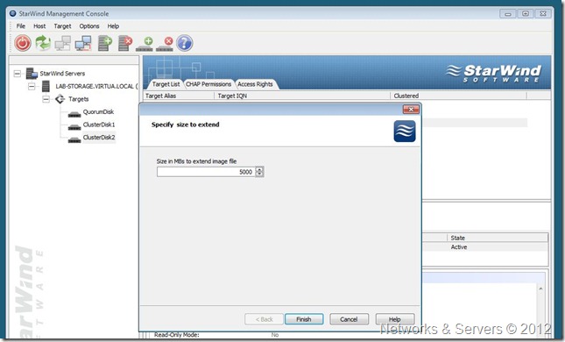The height and width of the screenshot is (342, 565).
Task: Click the Target Alias column header
Action: [179, 96]
